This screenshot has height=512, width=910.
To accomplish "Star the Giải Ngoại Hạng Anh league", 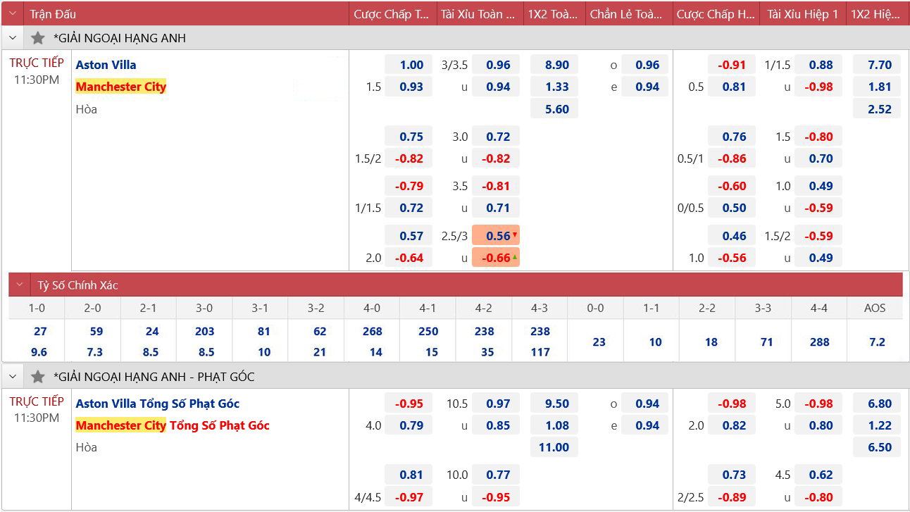I will [x=38, y=38].
